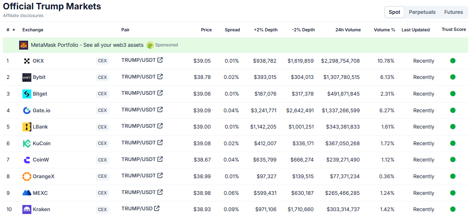Click the MetaMask fox icon
This screenshot has height=216, width=471.
coord(24,45)
